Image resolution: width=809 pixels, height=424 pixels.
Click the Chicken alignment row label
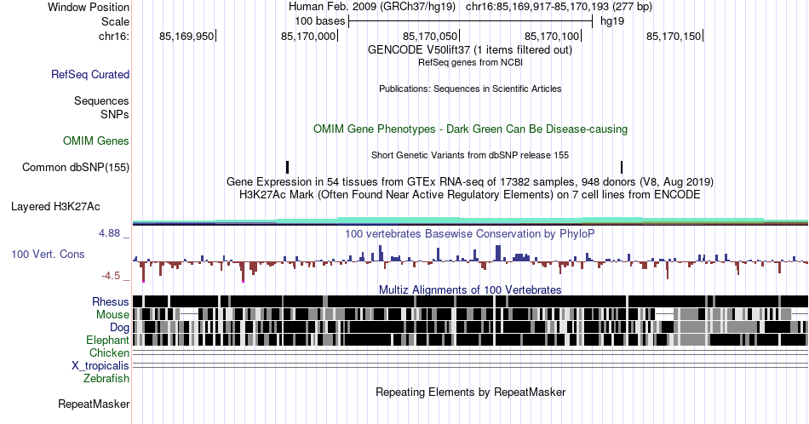point(109,352)
